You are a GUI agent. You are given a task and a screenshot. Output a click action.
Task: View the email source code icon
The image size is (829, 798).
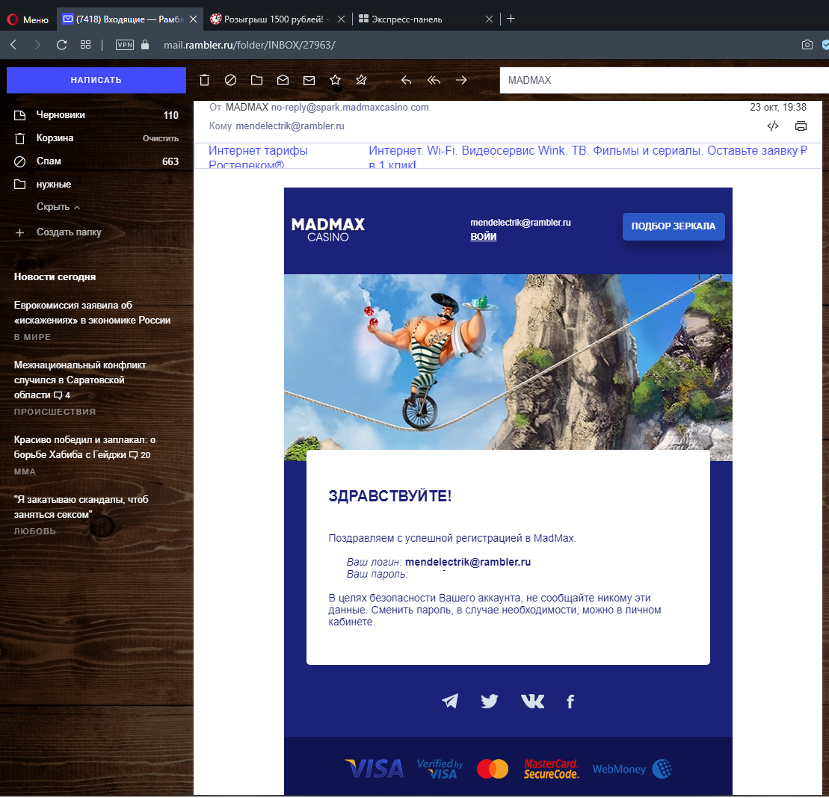(773, 126)
